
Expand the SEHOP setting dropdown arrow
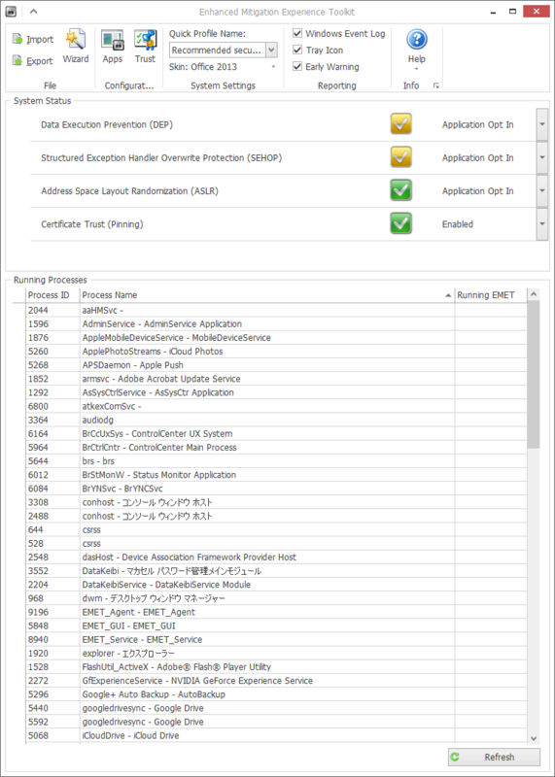pyautogui.click(x=541, y=157)
